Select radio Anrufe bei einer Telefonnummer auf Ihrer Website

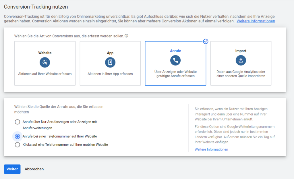(18, 136)
